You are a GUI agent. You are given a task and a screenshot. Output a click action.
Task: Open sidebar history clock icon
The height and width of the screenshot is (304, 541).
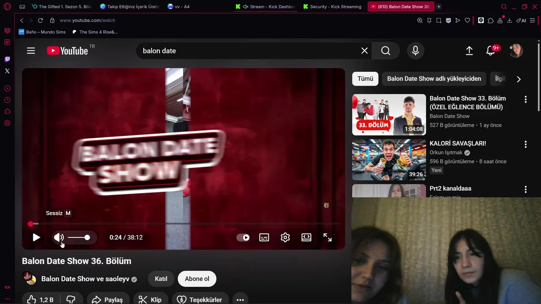(x=7, y=100)
